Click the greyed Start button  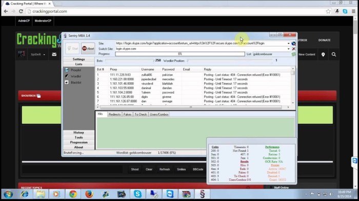[x=72, y=49]
